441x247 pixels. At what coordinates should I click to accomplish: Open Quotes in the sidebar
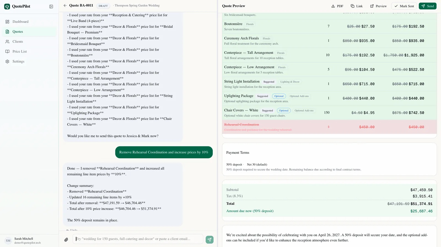point(29,32)
